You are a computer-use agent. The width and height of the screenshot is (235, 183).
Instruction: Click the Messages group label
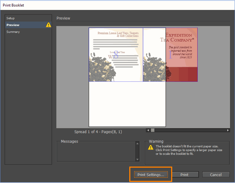[x=69, y=141]
